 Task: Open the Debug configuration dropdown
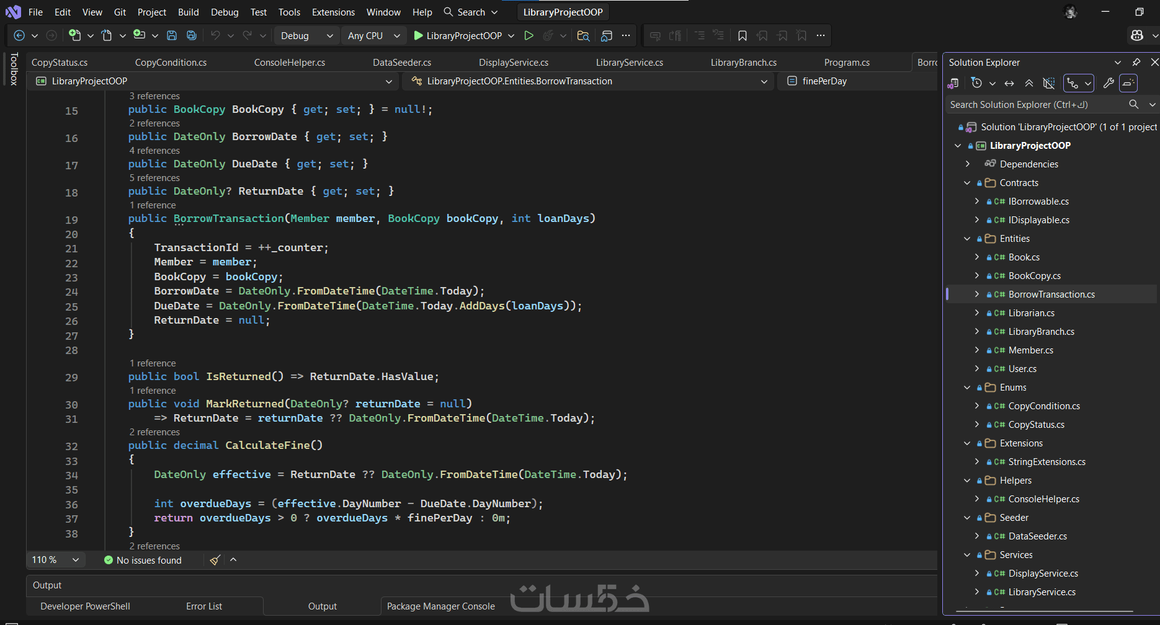tap(307, 36)
